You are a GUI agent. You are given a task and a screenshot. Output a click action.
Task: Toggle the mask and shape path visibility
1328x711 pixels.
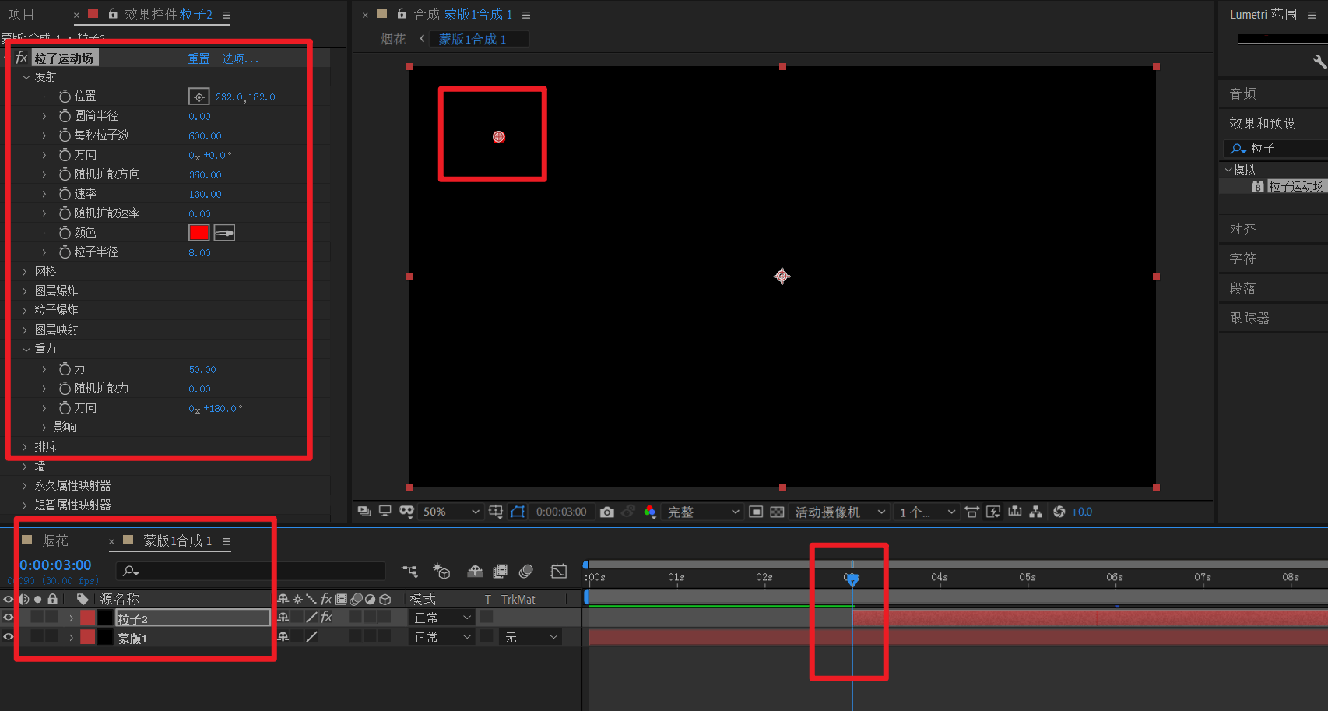pyautogui.click(x=518, y=512)
